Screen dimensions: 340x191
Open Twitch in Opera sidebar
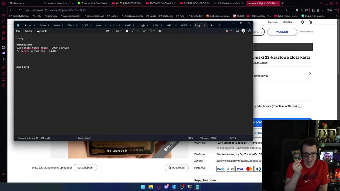pos(3,53)
